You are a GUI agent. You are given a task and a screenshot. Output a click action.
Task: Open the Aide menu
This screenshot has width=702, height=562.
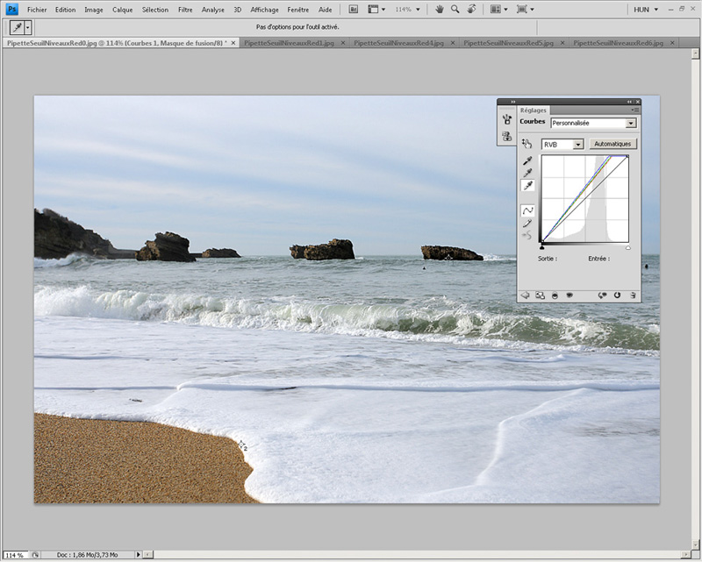325,10
